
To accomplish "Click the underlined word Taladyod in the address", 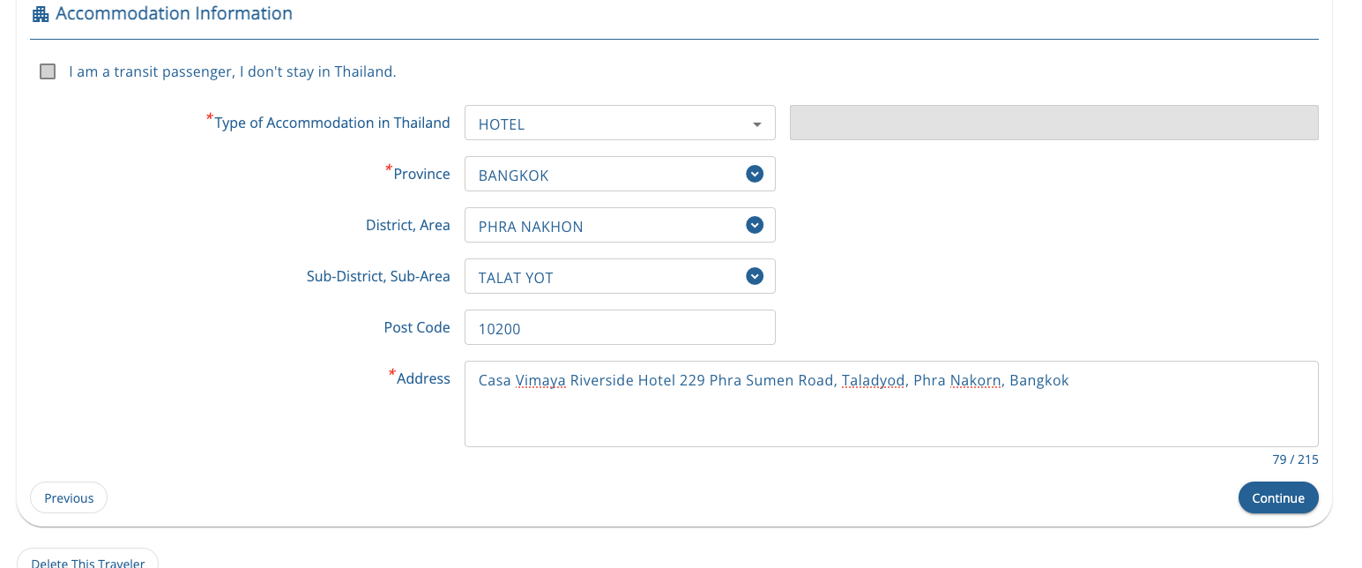I will coord(873,381).
